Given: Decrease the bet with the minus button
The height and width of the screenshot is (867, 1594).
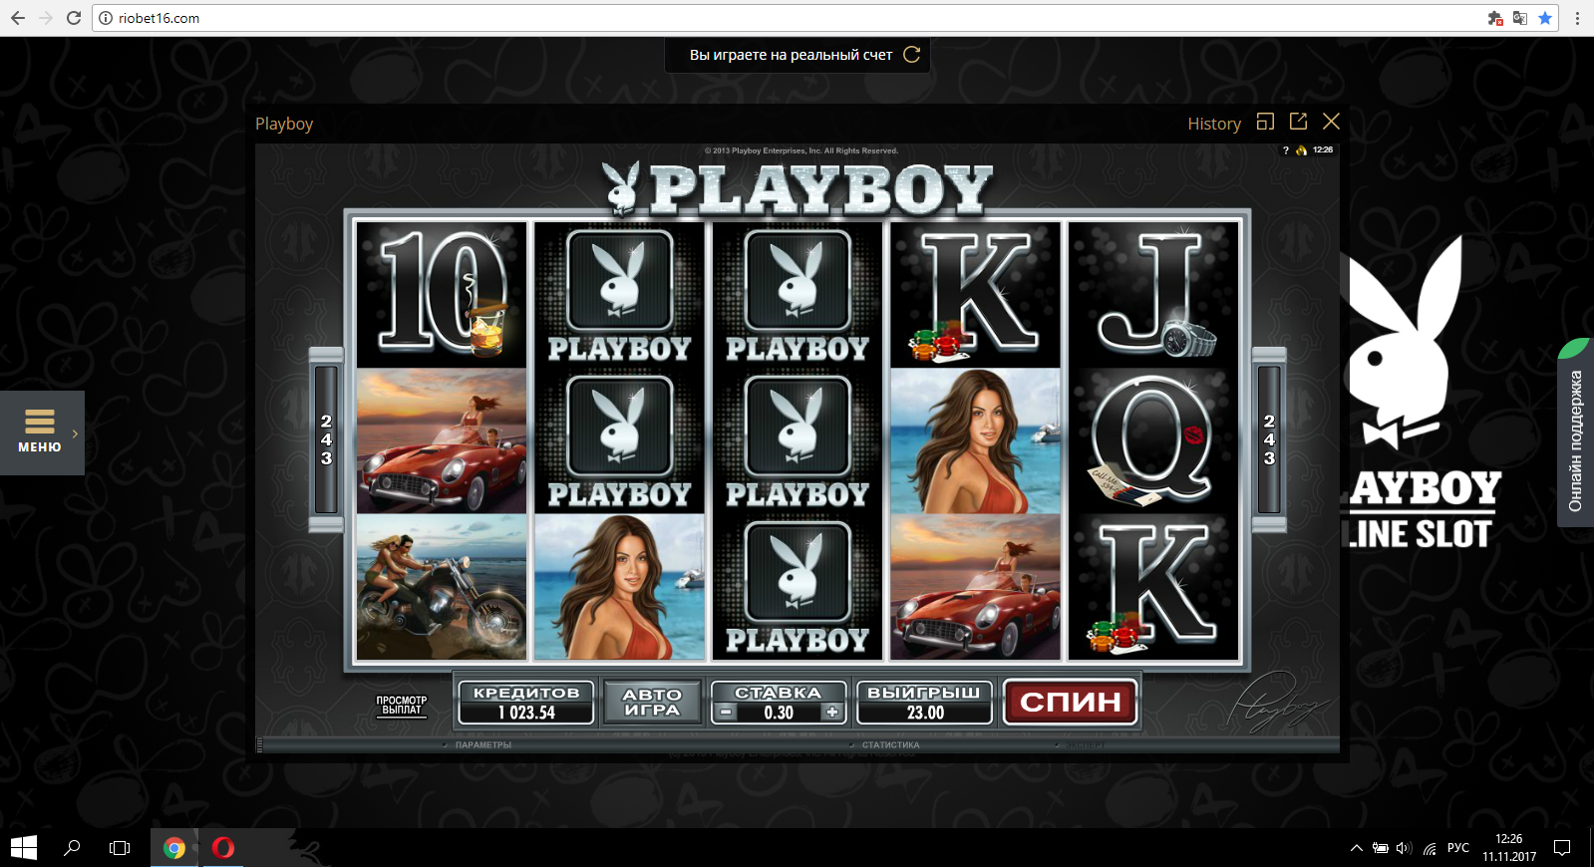Looking at the screenshot, I should coord(727,713).
